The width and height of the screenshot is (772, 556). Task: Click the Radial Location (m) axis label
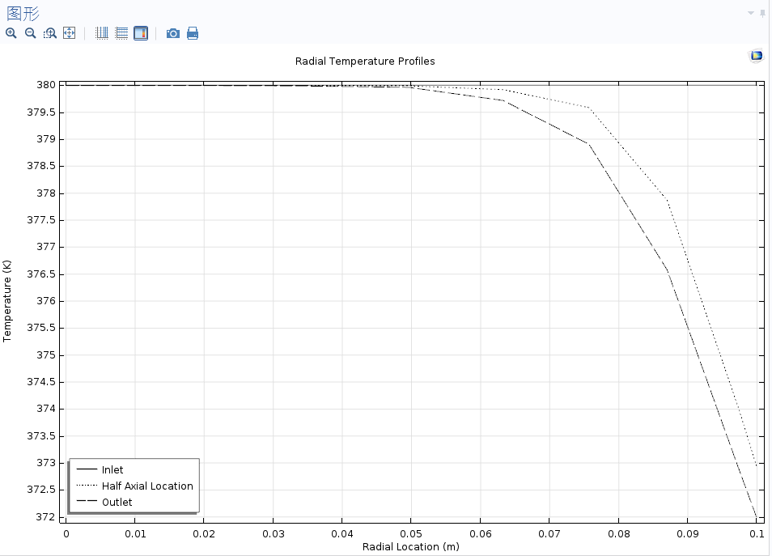click(x=410, y=546)
